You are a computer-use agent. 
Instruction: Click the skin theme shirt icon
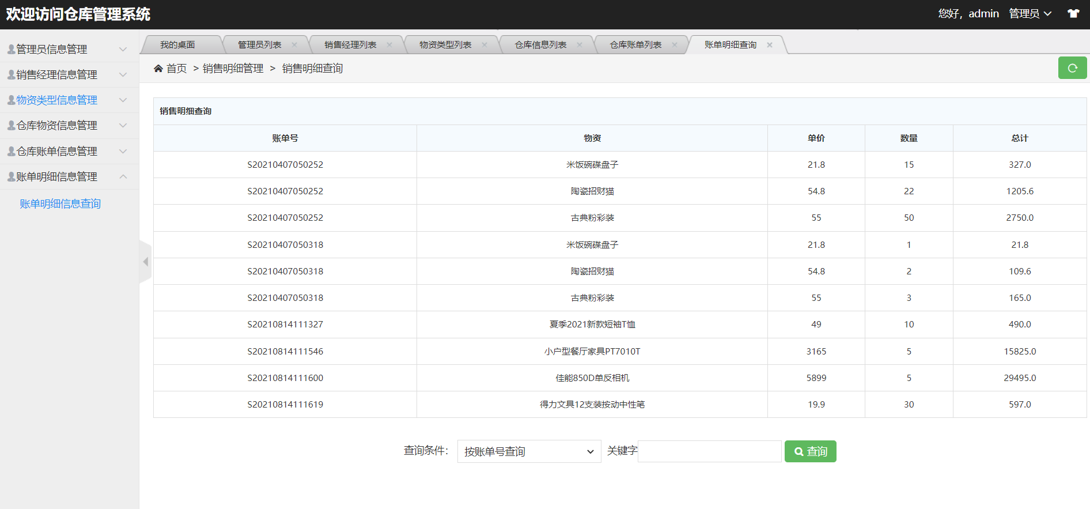[x=1073, y=13]
